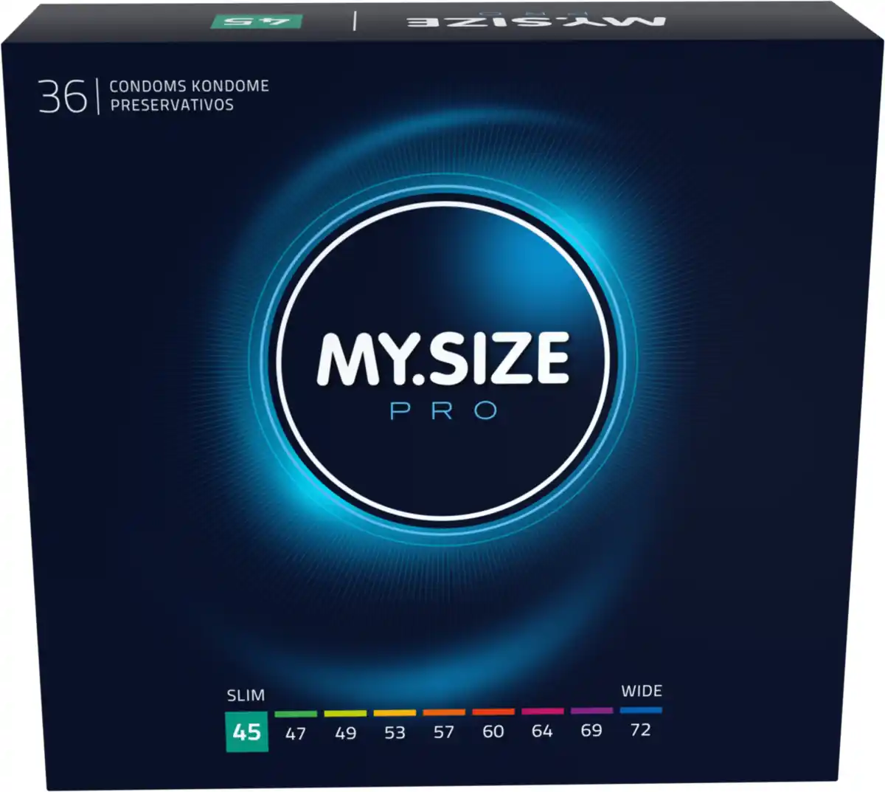Click the blue color bar above 72
885x792 pixels.
click(x=640, y=710)
